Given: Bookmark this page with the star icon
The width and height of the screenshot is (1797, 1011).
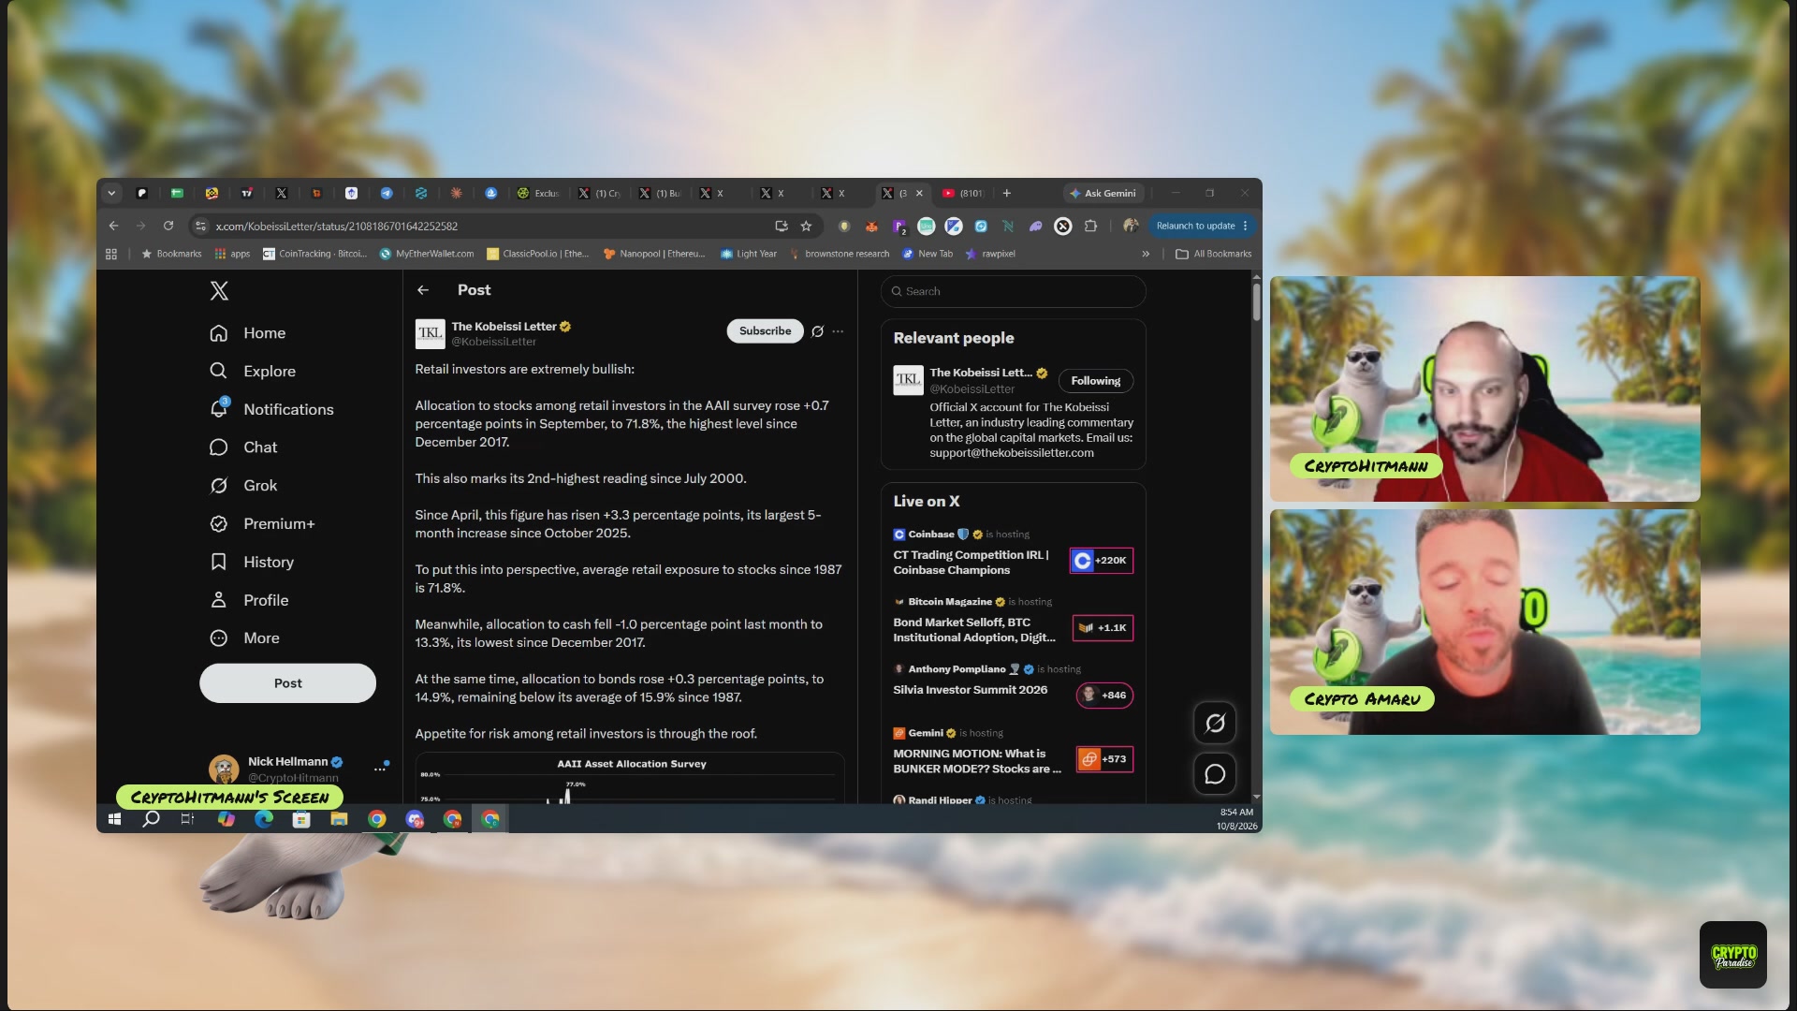Looking at the screenshot, I should click(806, 226).
